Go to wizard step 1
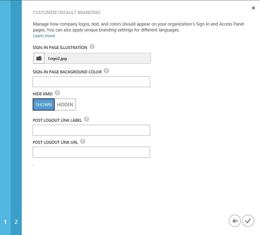This screenshot has width=260, height=235. [5, 222]
